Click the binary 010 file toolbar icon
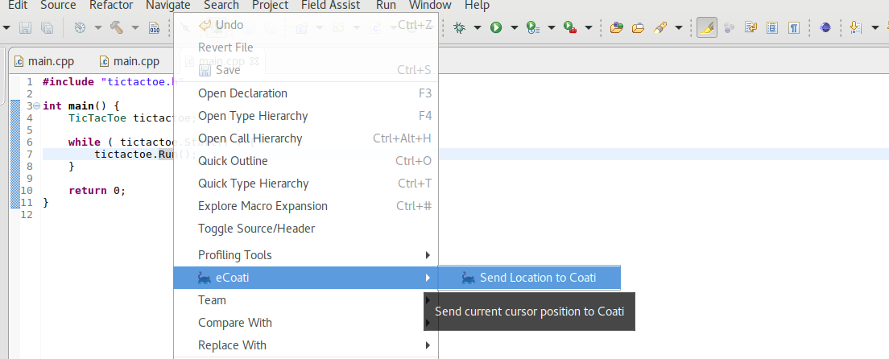The image size is (889, 359). [155, 27]
